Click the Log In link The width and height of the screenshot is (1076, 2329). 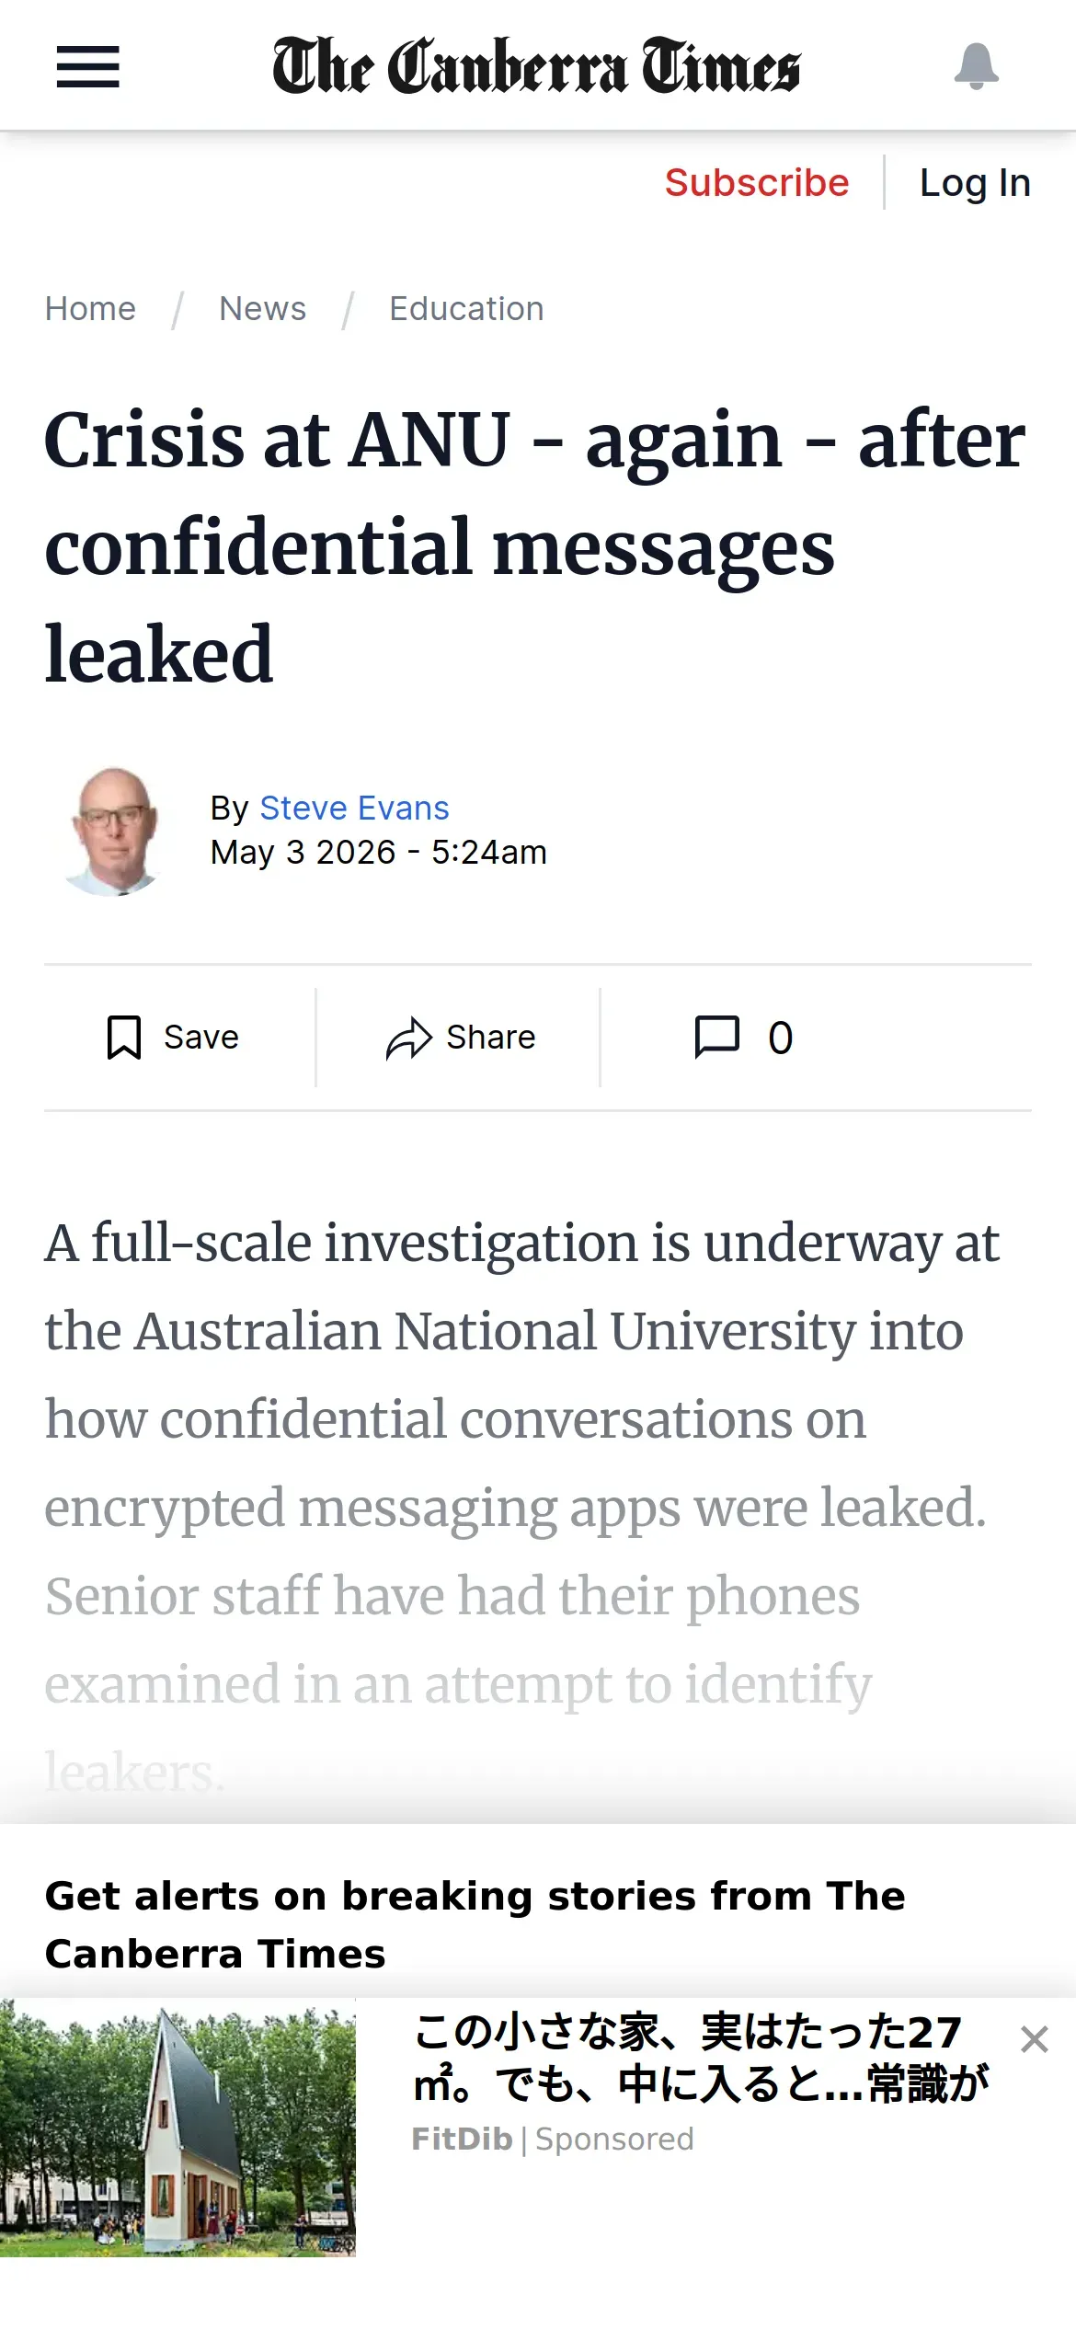click(x=975, y=182)
